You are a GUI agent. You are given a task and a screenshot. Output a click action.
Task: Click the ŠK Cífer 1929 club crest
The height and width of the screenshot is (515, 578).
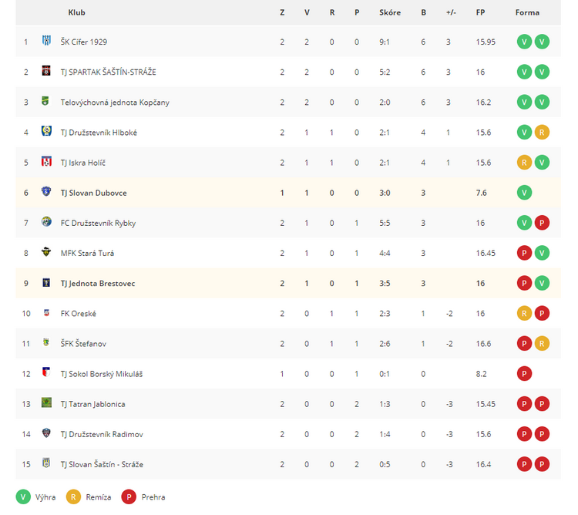coord(46,41)
